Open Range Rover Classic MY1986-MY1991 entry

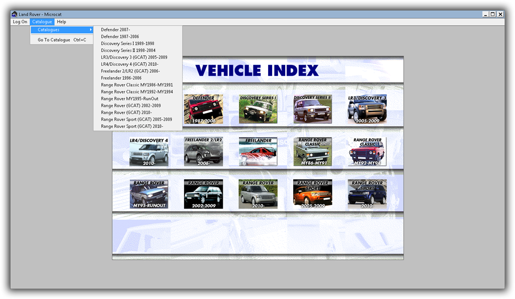tap(138, 85)
